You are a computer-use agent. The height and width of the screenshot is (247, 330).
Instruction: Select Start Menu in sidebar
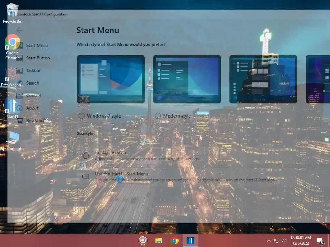tap(37, 45)
